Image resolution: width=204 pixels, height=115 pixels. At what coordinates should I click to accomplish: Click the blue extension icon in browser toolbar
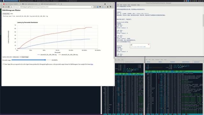click(x=98, y=7)
